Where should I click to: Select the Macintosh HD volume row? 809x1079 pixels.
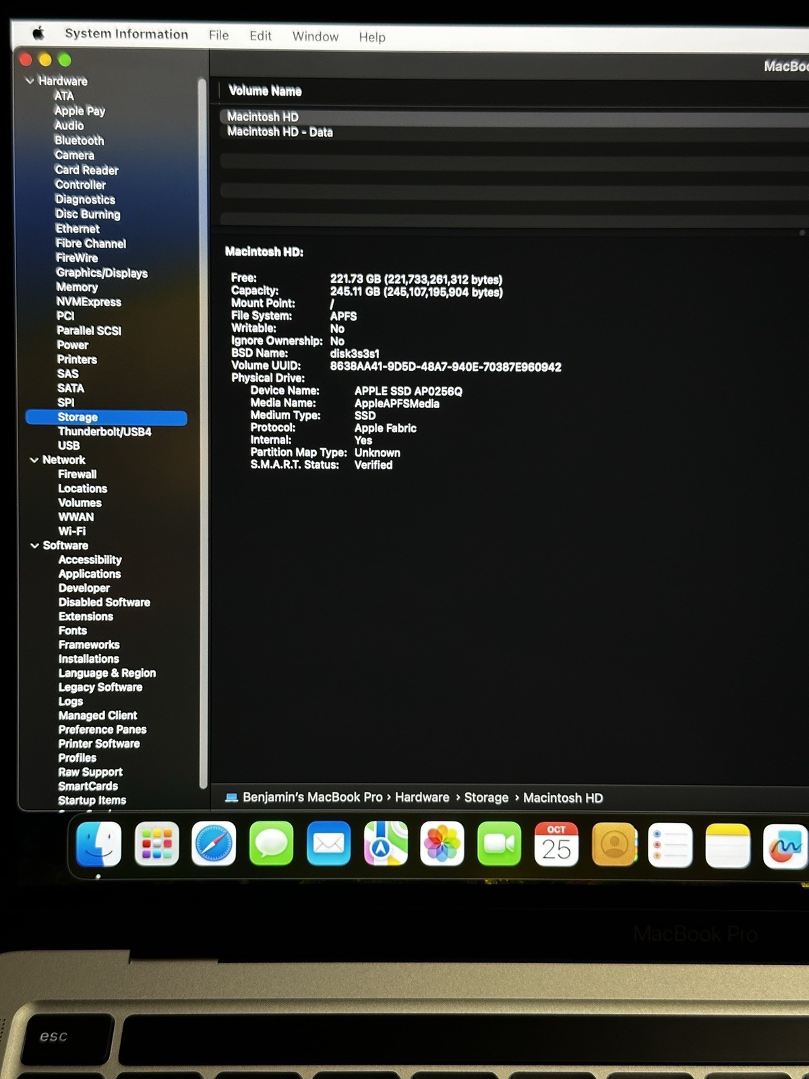pos(514,117)
